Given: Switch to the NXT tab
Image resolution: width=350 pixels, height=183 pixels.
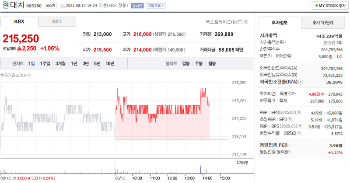Looking at the screenshot, I should point(57,22).
